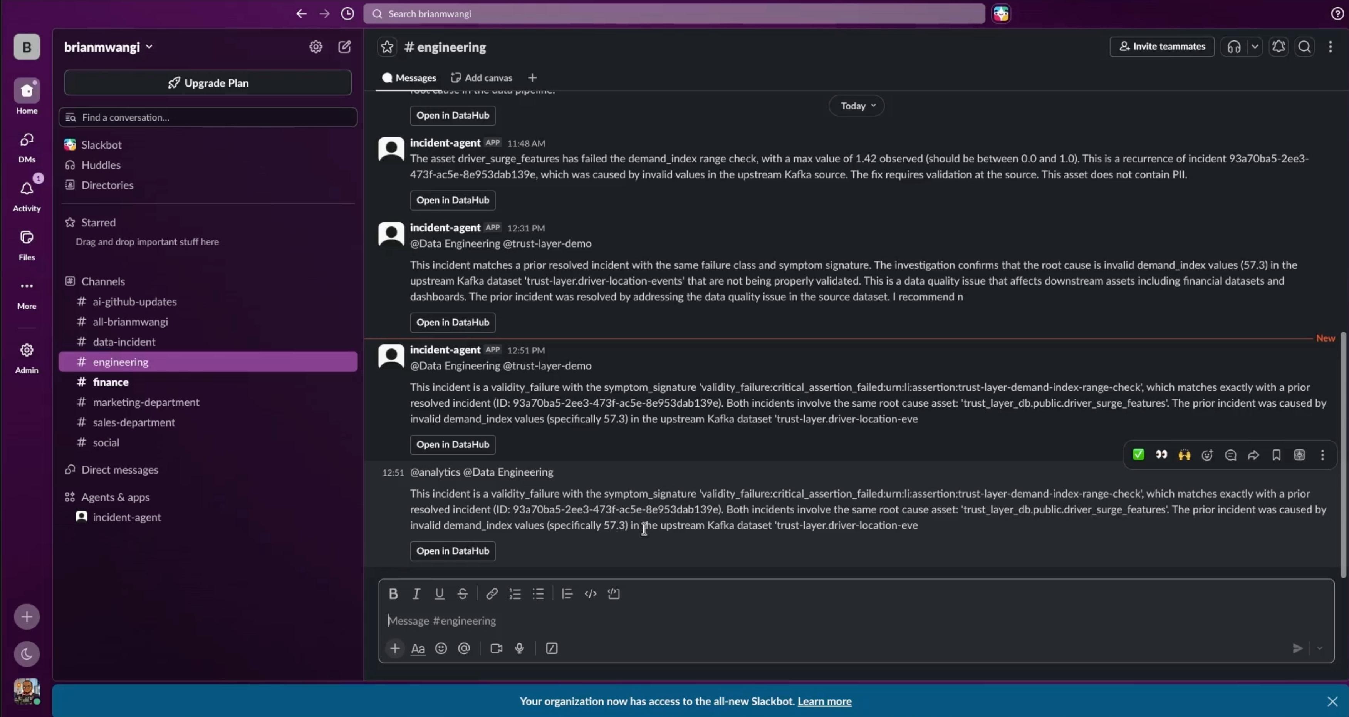The height and width of the screenshot is (717, 1349).
Task: Open the data-incident channel
Action: point(208,342)
